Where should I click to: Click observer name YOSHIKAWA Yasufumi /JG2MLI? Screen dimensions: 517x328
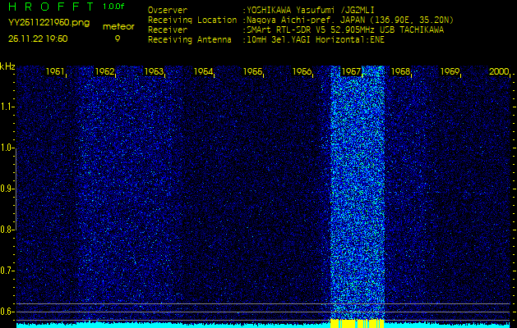(x=311, y=10)
